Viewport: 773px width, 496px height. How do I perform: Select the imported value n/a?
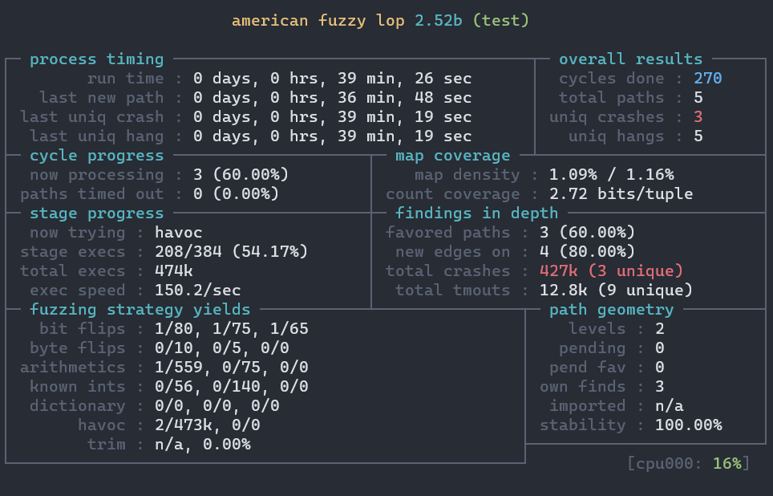click(669, 405)
